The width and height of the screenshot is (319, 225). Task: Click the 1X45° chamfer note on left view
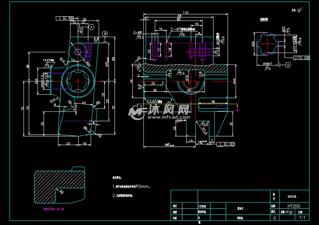tap(48, 60)
